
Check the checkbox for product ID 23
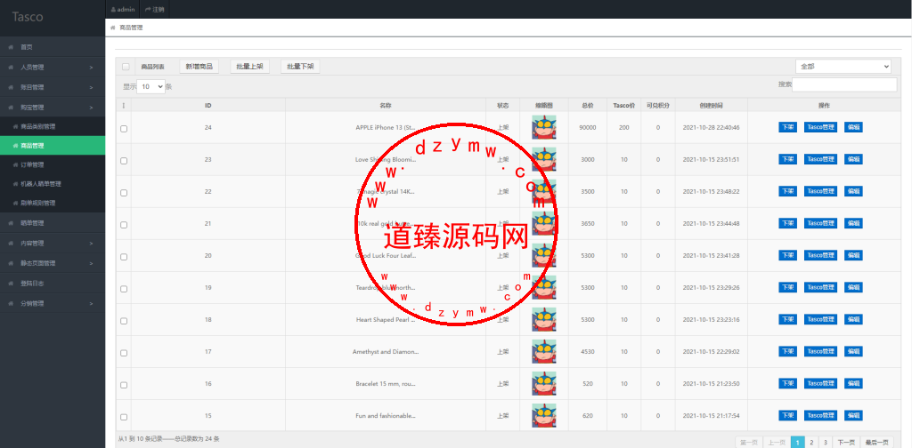click(124, 161)
